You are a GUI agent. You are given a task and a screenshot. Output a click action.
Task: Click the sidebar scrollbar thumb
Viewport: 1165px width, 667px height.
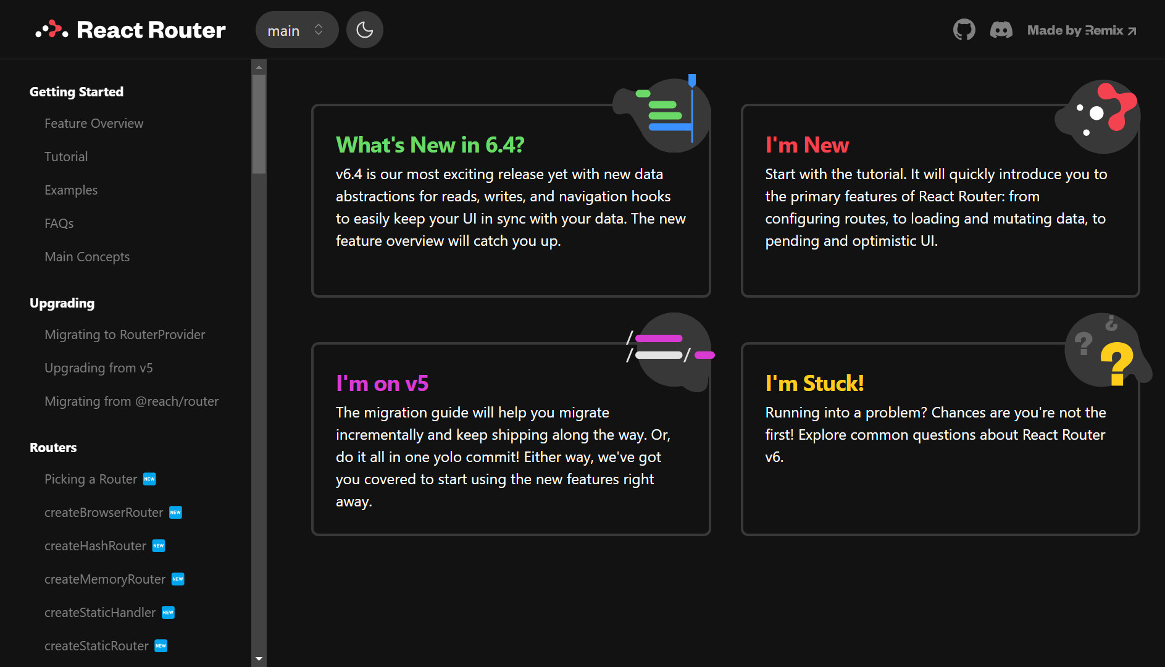click(x=259, y=124)
